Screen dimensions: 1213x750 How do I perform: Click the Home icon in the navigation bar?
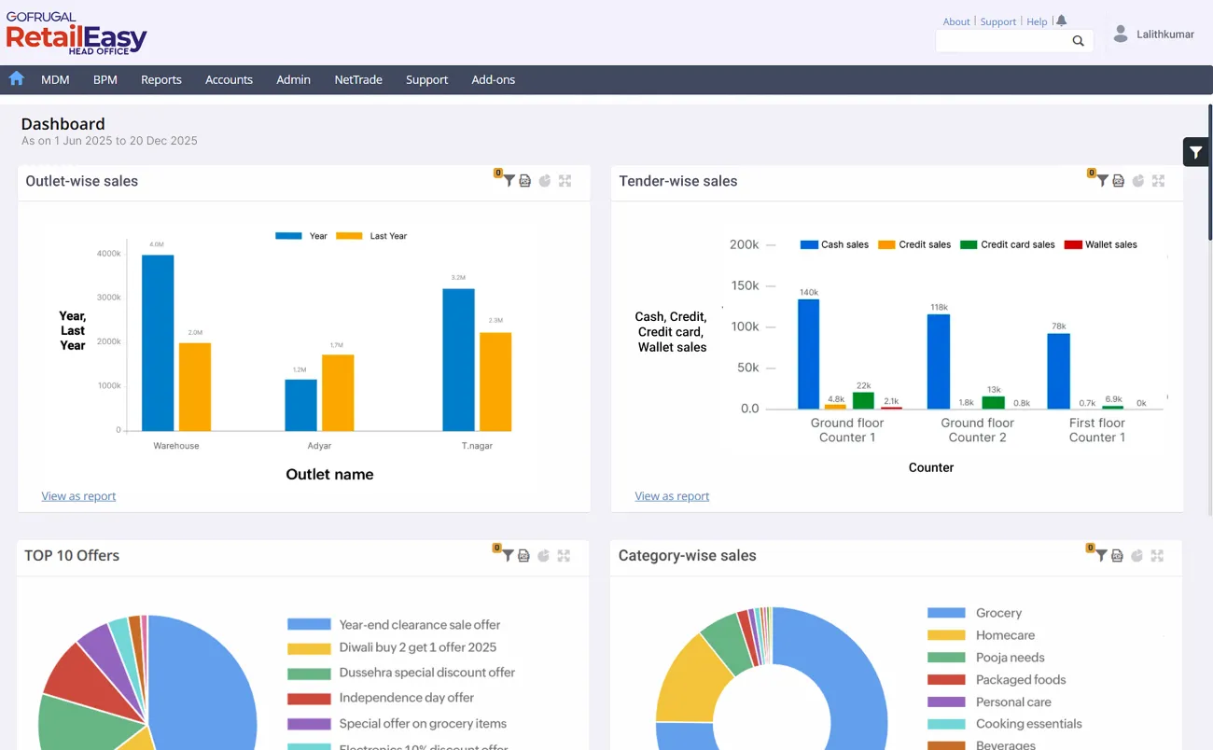[x=16, y=79]
